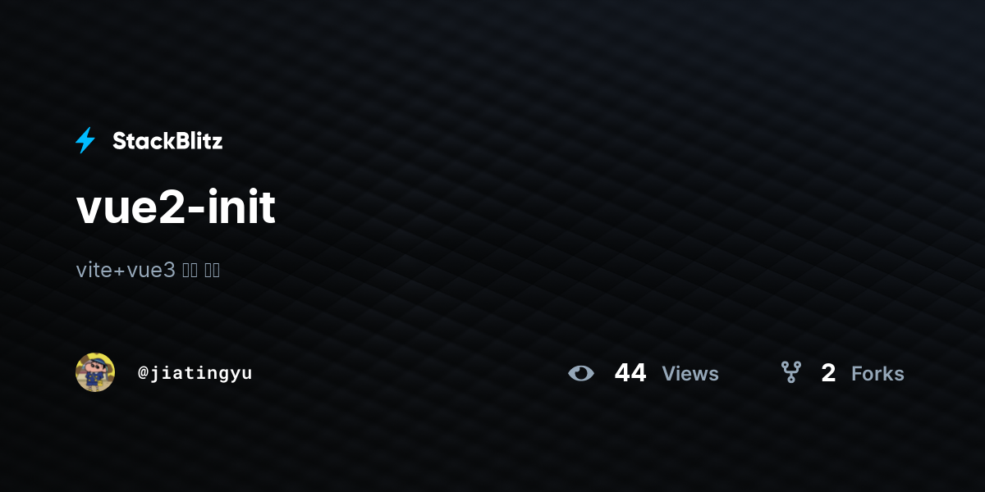Click "Blitz" in the StackBlitz name
Image resolution: width=985 pixels, height=492 pixels.
pyautogui.click(x=195, y=141)
